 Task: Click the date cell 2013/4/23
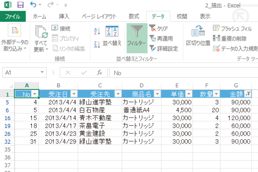[x=58, y=134]
